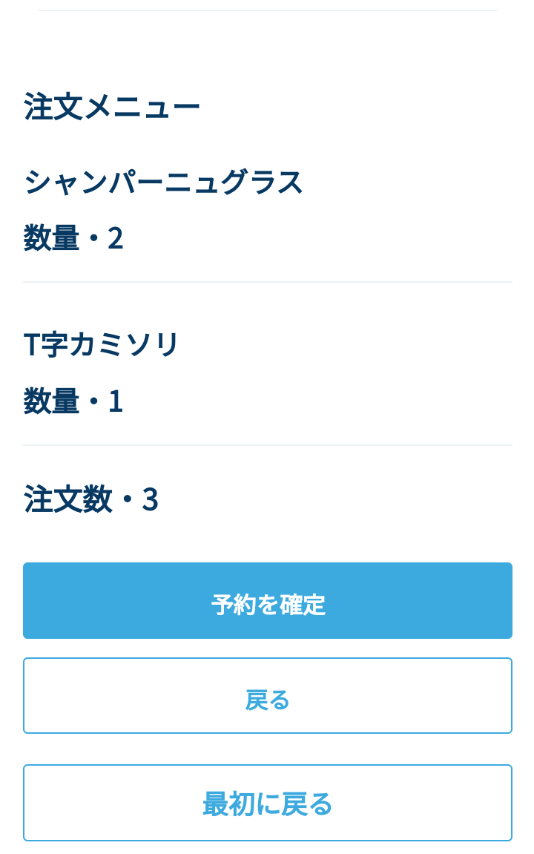Screen dimensions: 534x854
Task: Click the T字カミソリ item name
Action: 102,345
